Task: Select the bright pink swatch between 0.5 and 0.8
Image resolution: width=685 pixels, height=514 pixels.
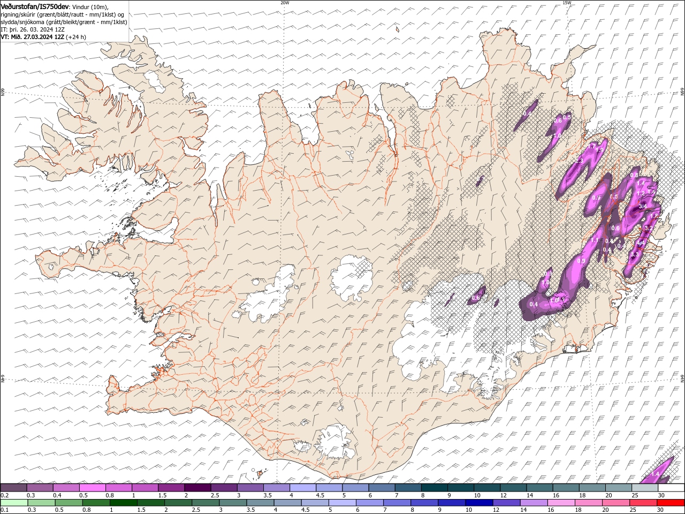Action: (92, 488)
